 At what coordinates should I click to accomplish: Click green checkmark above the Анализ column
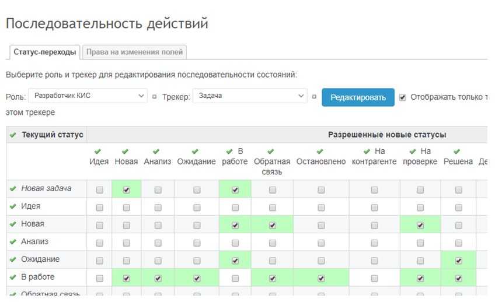pyautogui.click(x=156, y=152)
